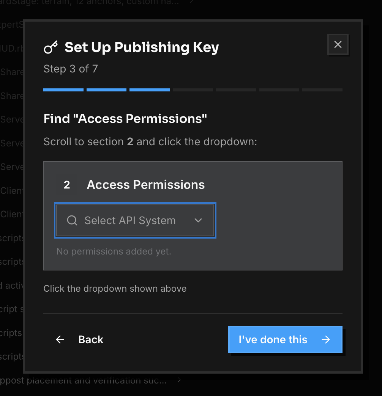The width and height of the screenshot is (382, 396).
Task: Go back with the Back button
Action: (79, 339)
